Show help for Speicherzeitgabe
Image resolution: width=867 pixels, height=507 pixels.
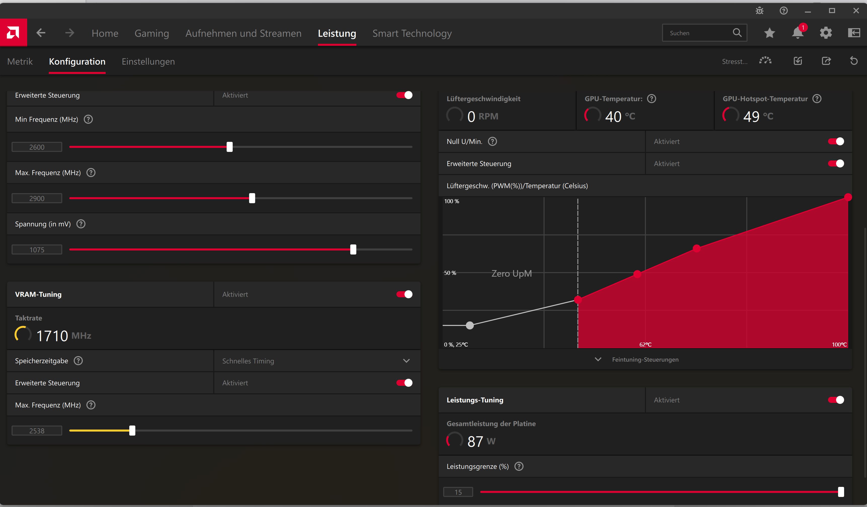[78, 361]
